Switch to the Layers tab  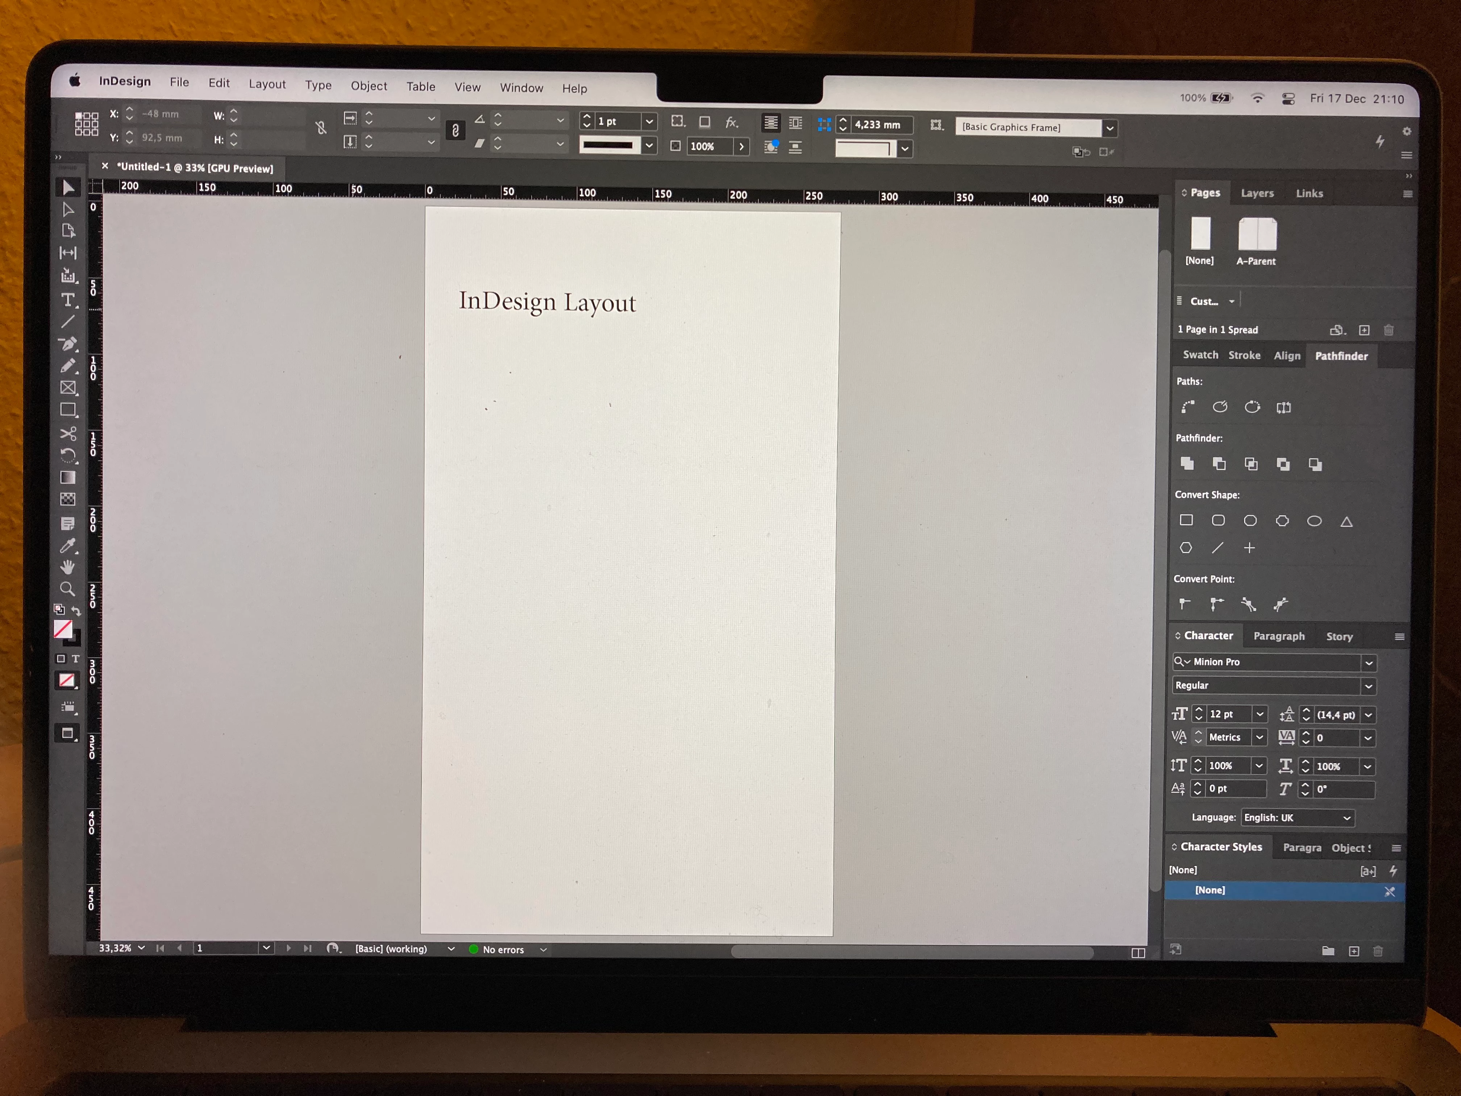(1257, 194)
